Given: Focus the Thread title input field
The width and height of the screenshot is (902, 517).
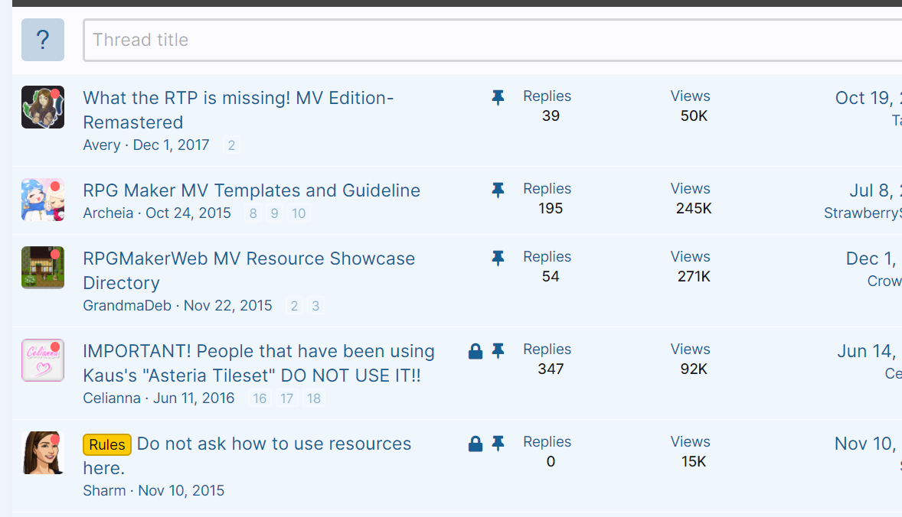Looking at the screenshot, I should coord(492,40).
